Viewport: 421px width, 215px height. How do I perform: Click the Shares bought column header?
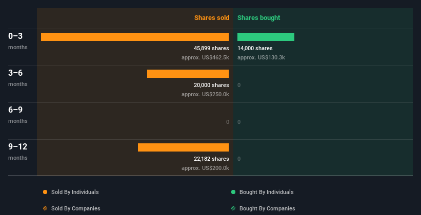(258, 18)
